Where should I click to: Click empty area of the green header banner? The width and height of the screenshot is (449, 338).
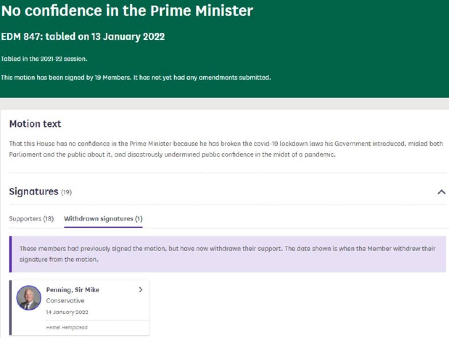tap(345, 47)
